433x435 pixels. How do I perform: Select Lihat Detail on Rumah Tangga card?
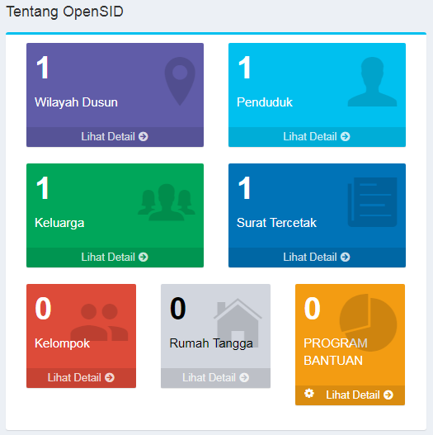[215, 377]
